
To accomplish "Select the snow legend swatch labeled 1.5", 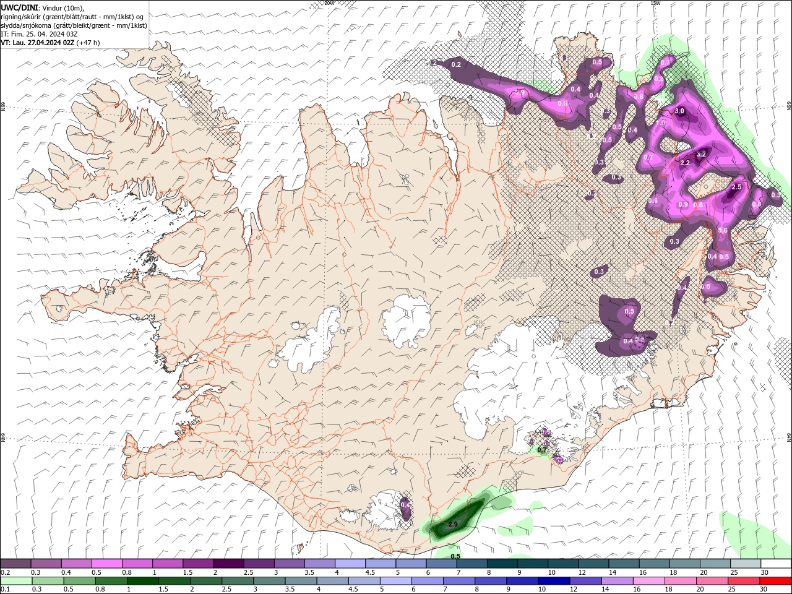I will 197,564.
